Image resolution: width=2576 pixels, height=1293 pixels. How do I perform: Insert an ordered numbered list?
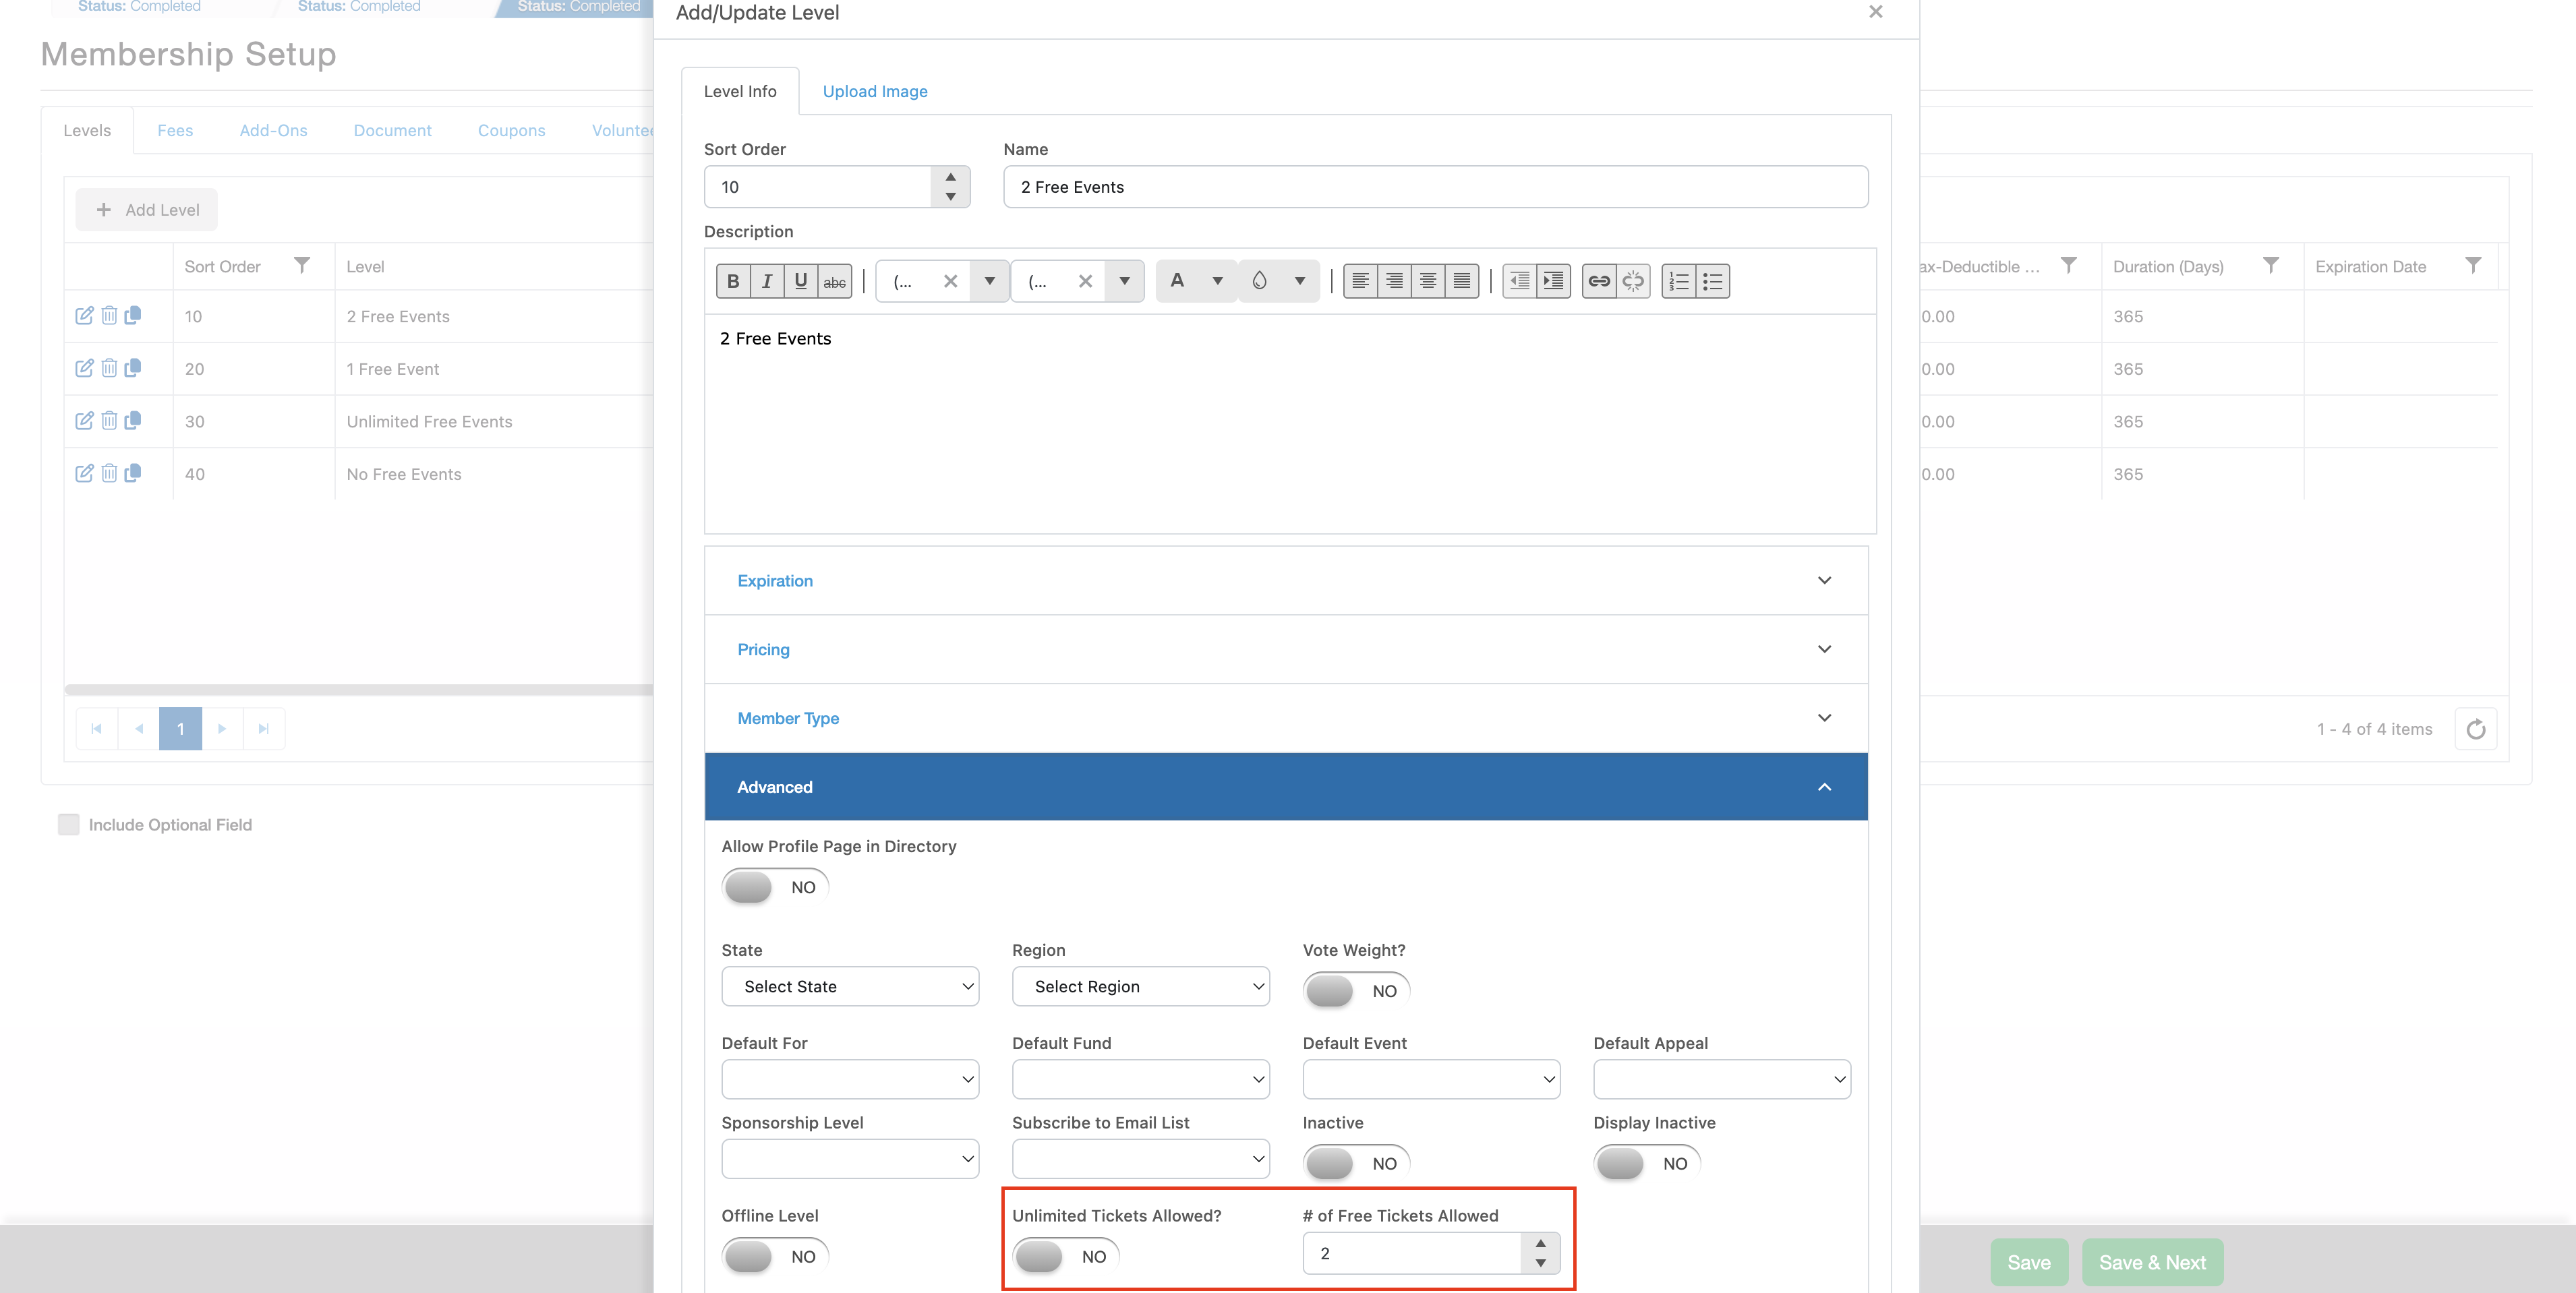[x=1679, y=281]
